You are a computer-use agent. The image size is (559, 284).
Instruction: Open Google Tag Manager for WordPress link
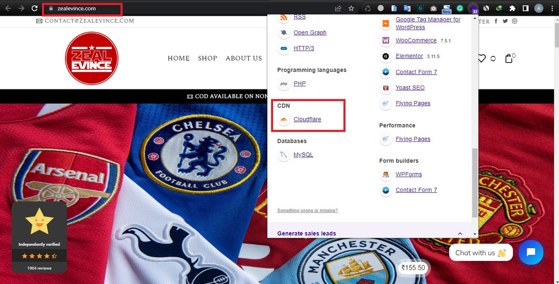click(428, 23)
